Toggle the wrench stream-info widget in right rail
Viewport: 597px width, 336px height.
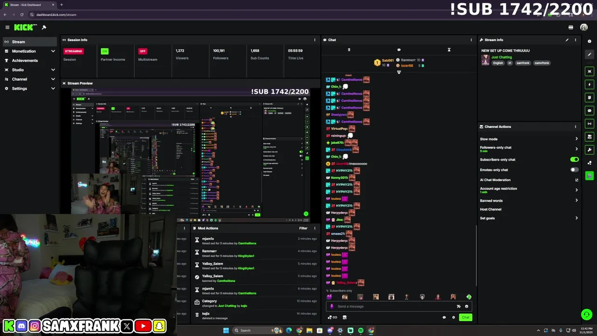(x=590, y=150)
